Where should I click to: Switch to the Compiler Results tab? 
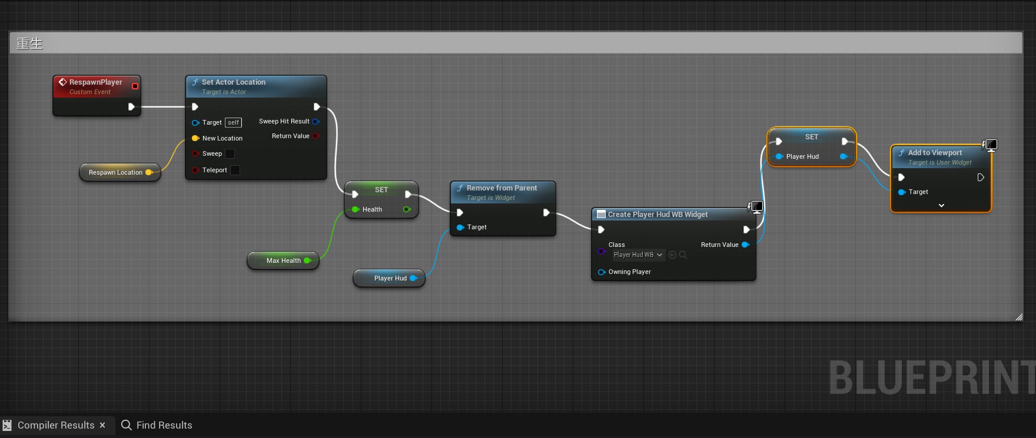point(55,425)
